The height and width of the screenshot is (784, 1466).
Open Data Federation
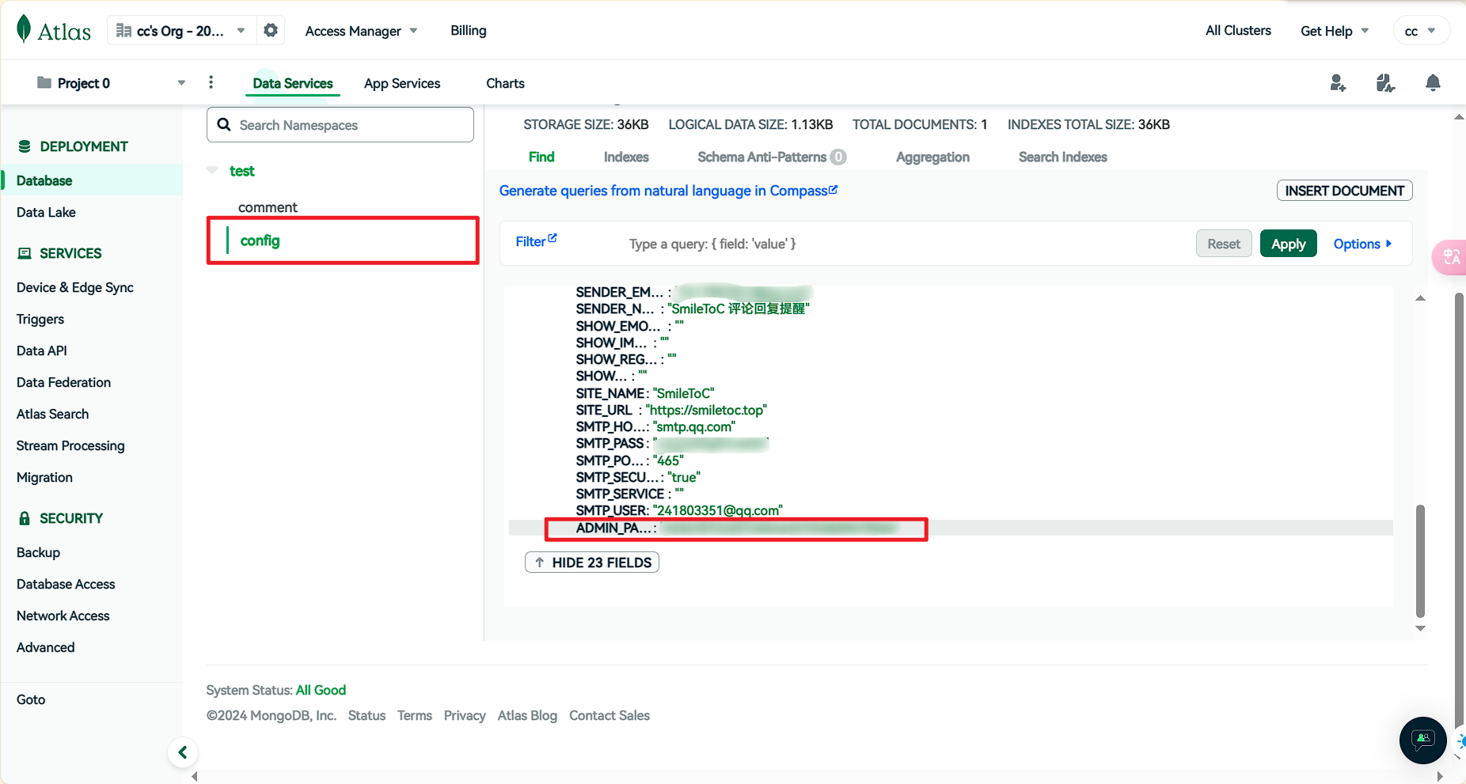coord(63,382)
